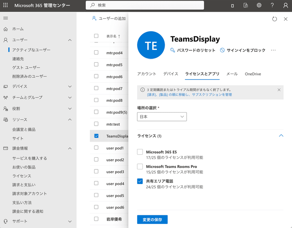Click the add user icon

coord(94,18)
